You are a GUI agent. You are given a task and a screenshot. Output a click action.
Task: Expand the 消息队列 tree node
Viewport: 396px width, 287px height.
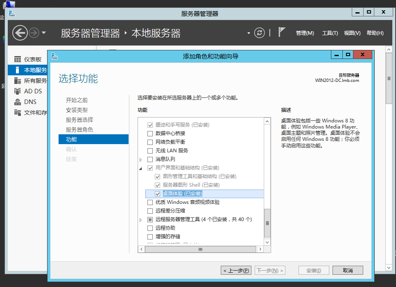[141, 160]
